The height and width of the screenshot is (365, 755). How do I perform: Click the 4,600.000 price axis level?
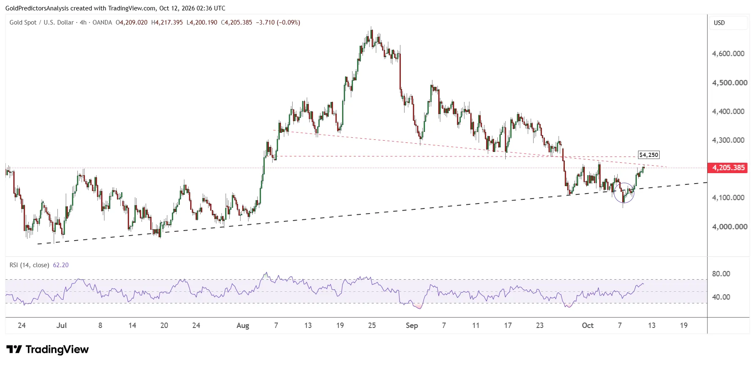click(x=728, y=54)
